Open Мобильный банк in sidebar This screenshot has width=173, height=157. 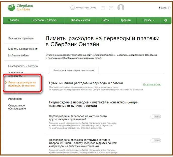19,55
